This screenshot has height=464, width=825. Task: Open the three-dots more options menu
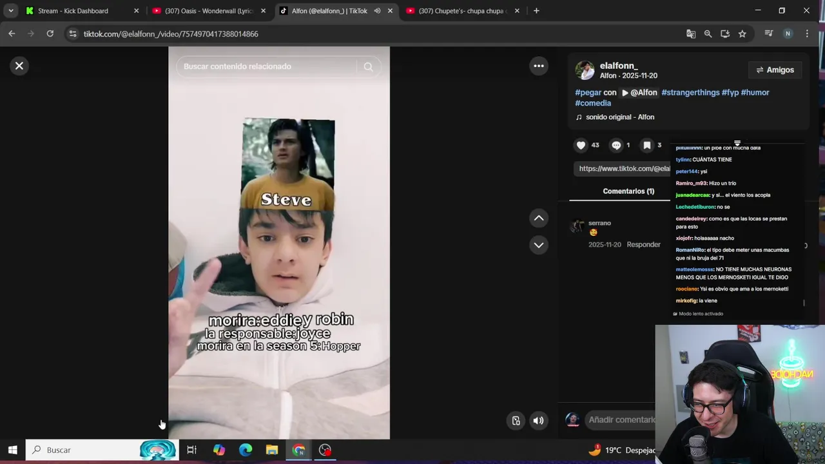tap(539, 66)
